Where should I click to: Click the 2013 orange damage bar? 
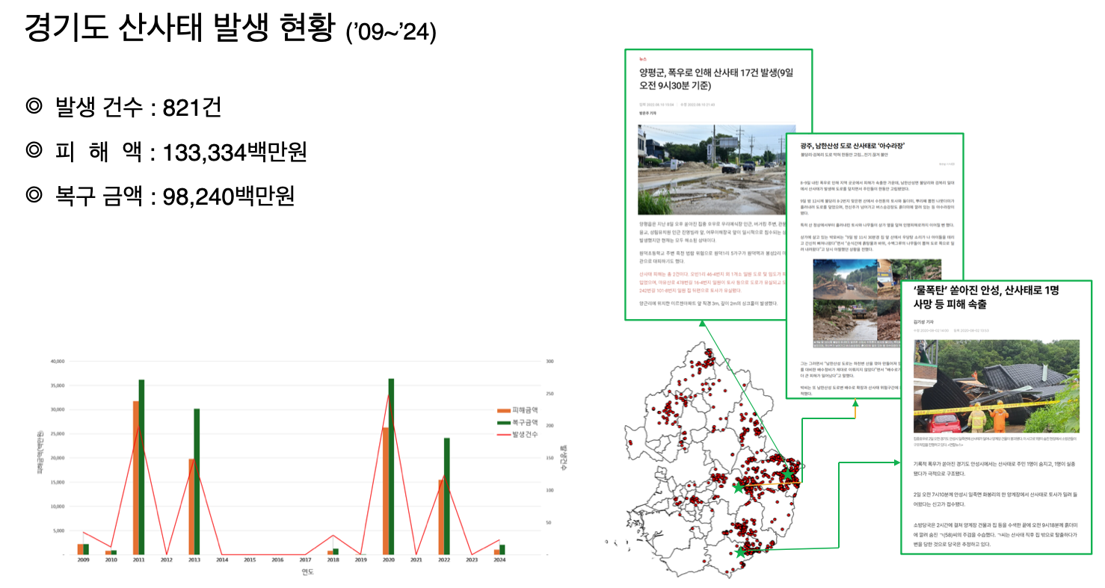coord(191,507)
